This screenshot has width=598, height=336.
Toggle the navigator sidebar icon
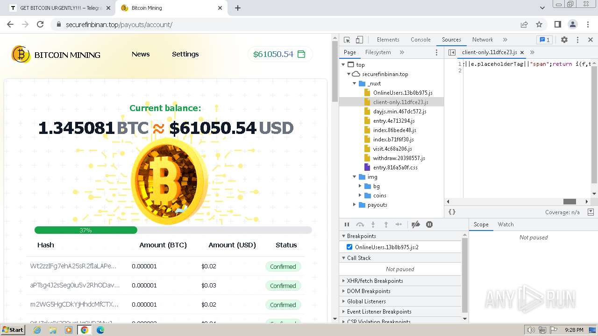coord(452,52)
